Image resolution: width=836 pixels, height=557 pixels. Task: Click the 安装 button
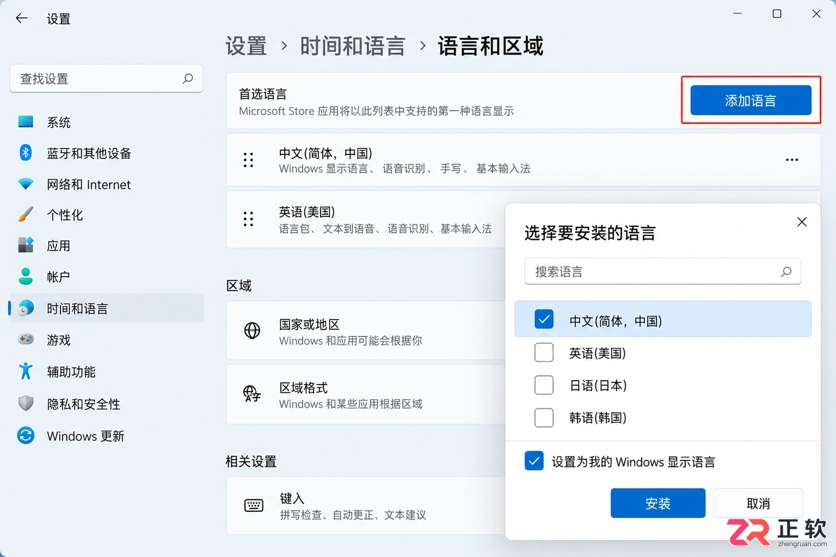(x=658, y=503)
